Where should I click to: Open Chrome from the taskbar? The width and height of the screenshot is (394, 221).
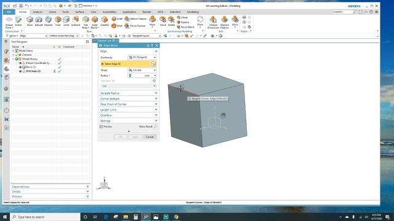[x=176, y=217]
